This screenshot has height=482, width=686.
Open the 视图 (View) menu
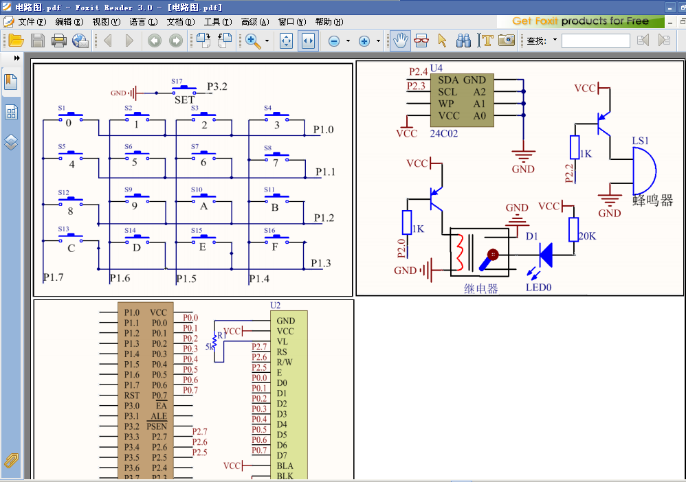pyautogui.click(x=107, y=21)
